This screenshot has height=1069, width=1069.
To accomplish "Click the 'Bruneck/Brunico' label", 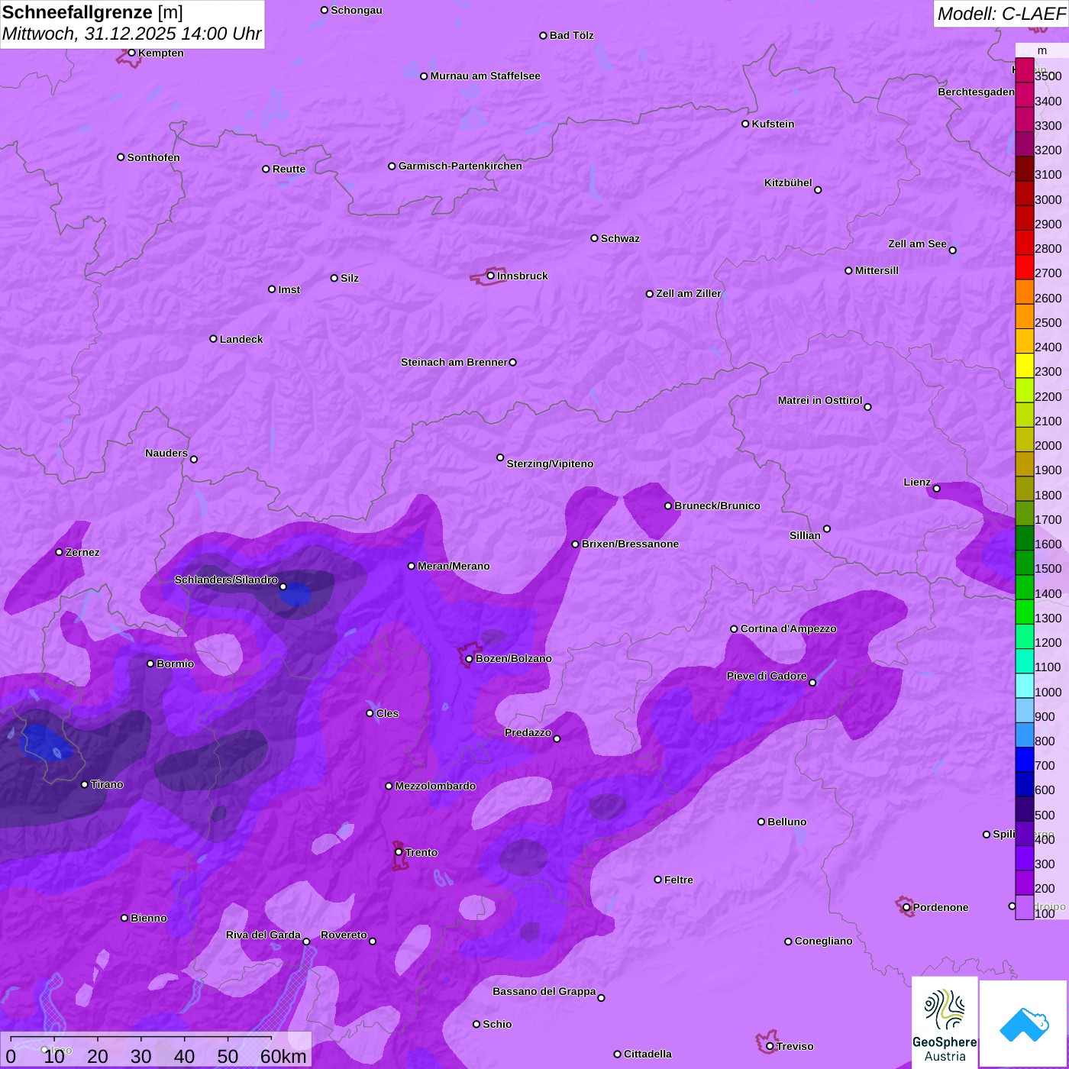I will (718, 505).
